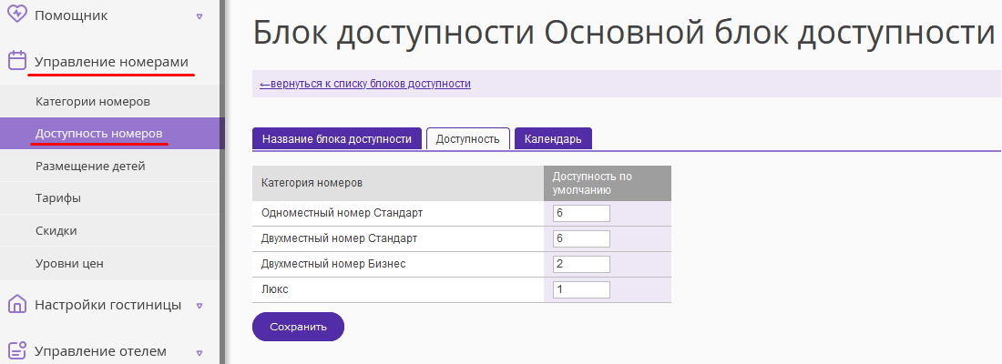This screenshot has width=1002, height=364.
Task: Open the Управление отелем section
Action: tap(100, 351)
